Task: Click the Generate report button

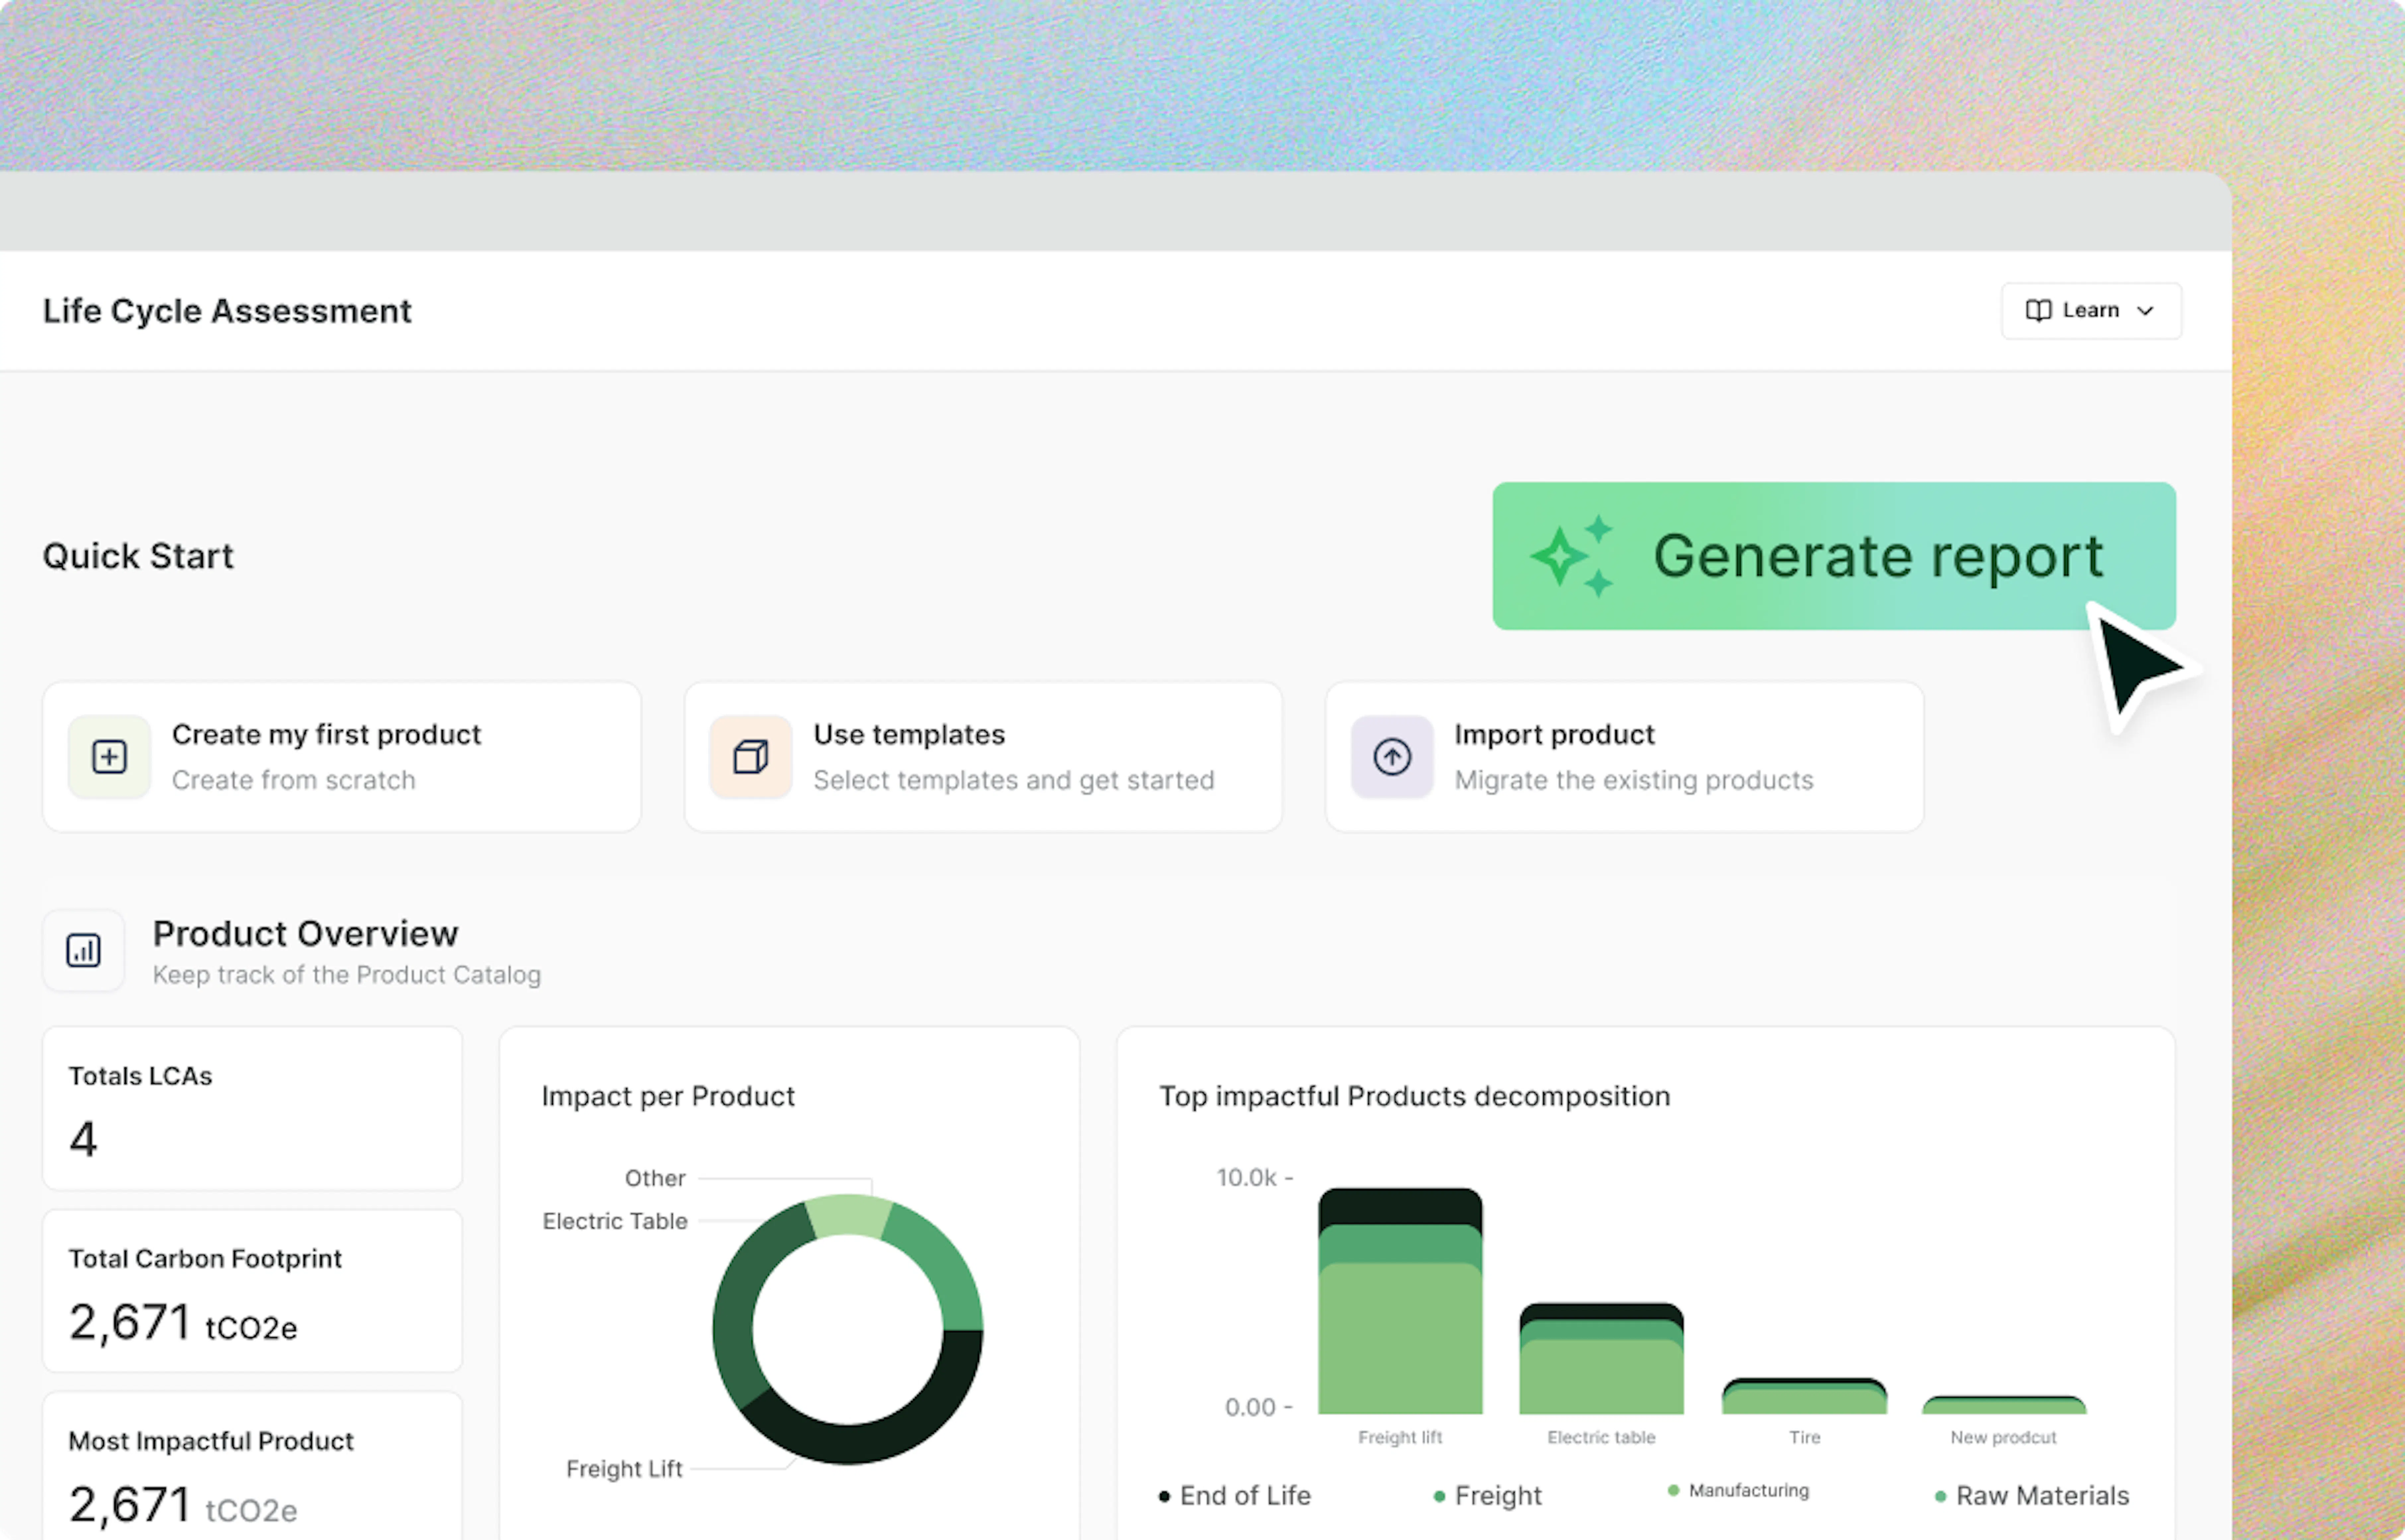Action: pyautogui.click(x=1834, y=556)
